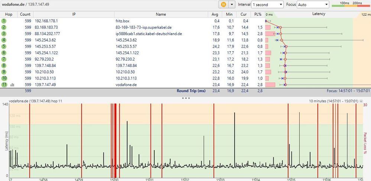Sort by the Avg column header
This screenshot has width=371, height=181.
tap(215, 14)
